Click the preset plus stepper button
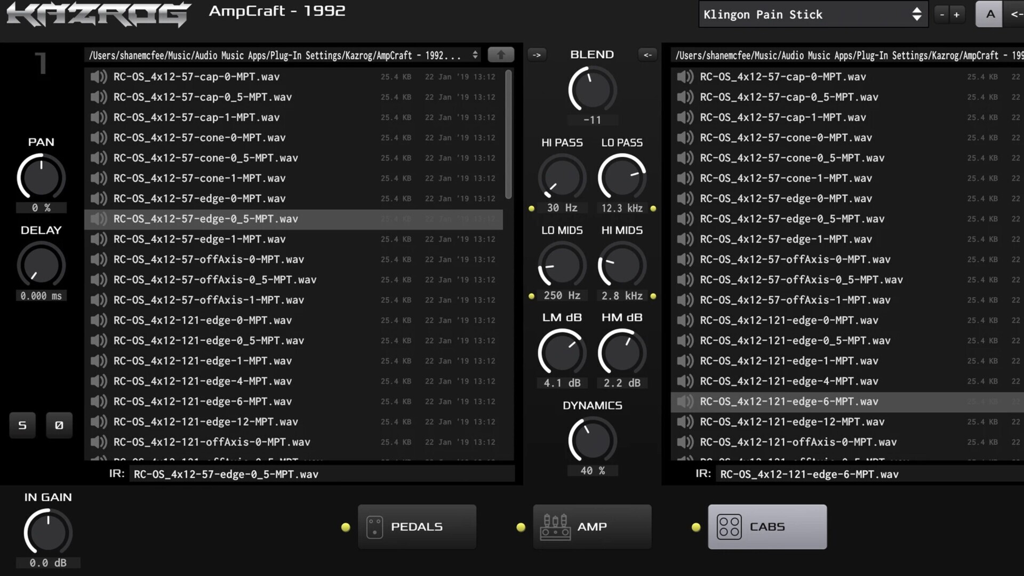The height and width of the screenshot is (576, 1024). click(x=956, y=14)
